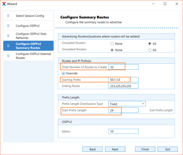Go to the Configure OSPFv2 step
The width and height of the screenshot is (183, 155).
(x=28, y=26)
